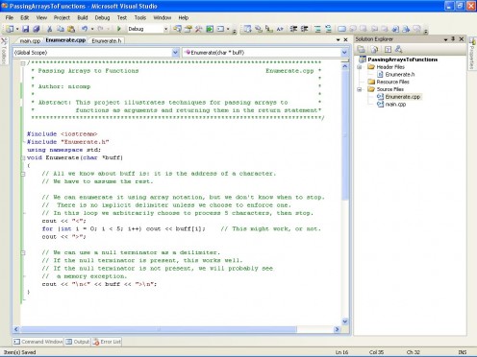Open the Global Scope dropdown
Screen dimensions: 477x357
[x=175, y=53]
